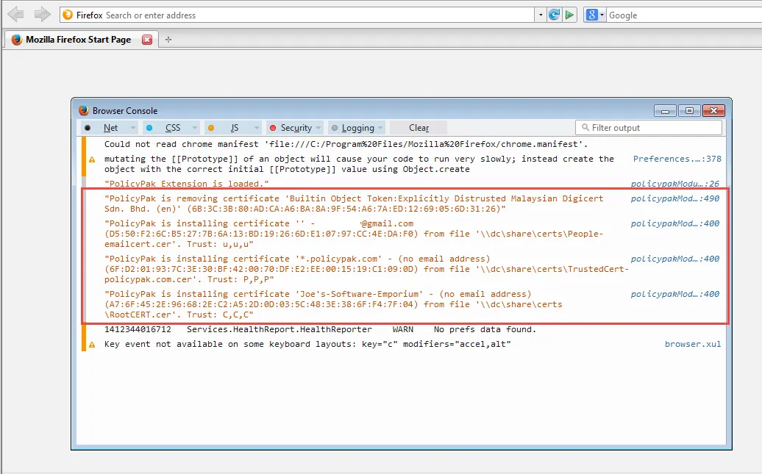
Task: Select the People-emailcert.cer install message
Action: pyautogui.click(x=354, y=234)
